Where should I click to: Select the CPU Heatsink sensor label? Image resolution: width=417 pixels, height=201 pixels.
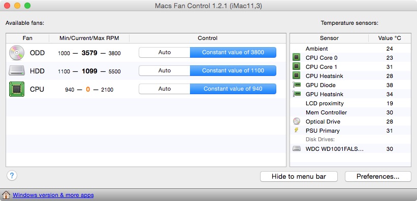click(324, 76)
